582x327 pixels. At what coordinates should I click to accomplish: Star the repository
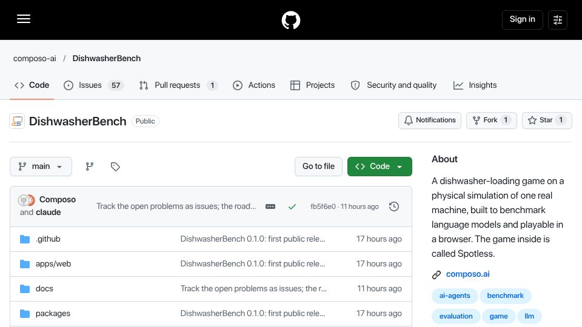point(547,120)
